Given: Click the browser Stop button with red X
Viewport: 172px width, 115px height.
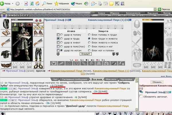Looking at the screenshot, I should [x=26, y=4].
